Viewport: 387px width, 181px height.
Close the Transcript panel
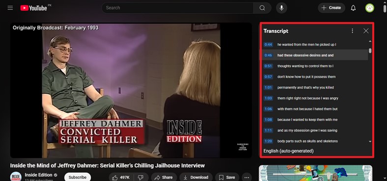pos(366,31)
